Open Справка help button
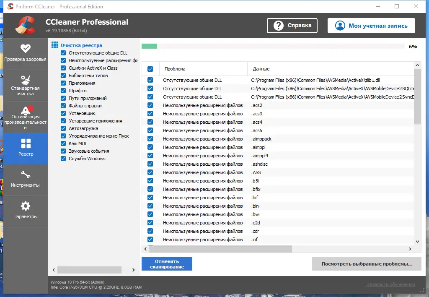429x297 pixels. (292, 26)
